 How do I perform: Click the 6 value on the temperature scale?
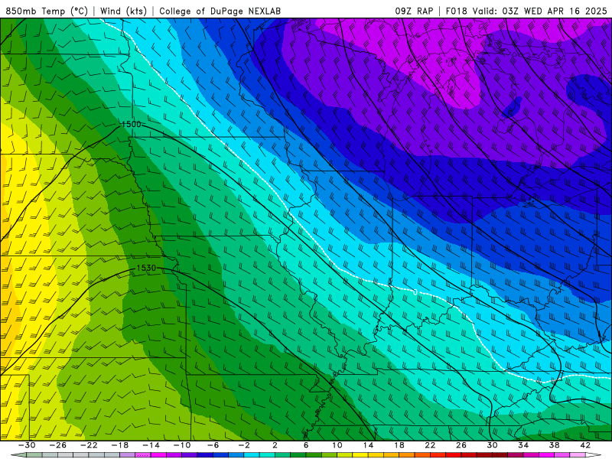(x=306, y=445)
